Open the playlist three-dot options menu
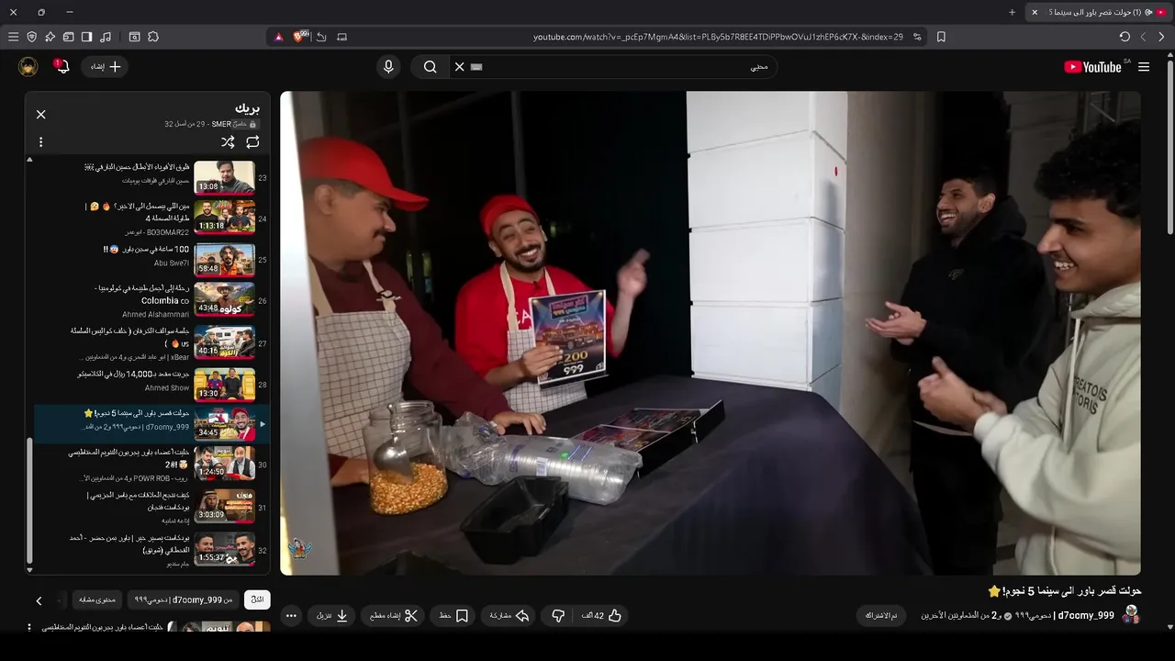The image size is (1175, 661). coord(40,142)
